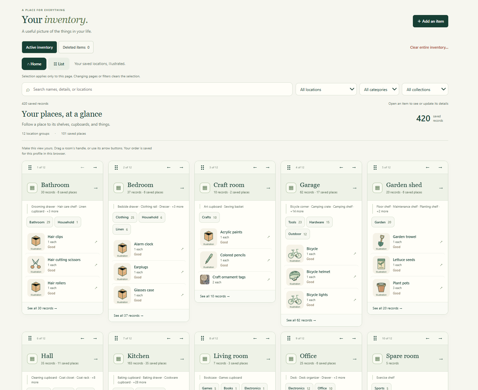478x390 pixels.
Task: Click Hair cutting scissors illustration
Action: click(x=36, y=265)
